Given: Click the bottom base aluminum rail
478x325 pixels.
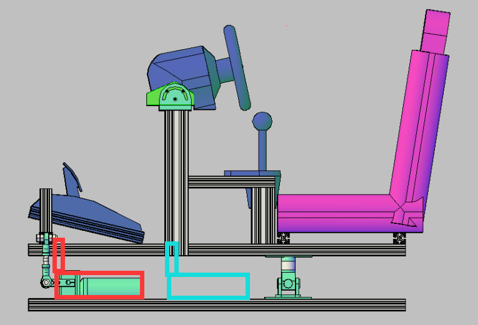Looking at the screenshot, I should coord(217,305).
